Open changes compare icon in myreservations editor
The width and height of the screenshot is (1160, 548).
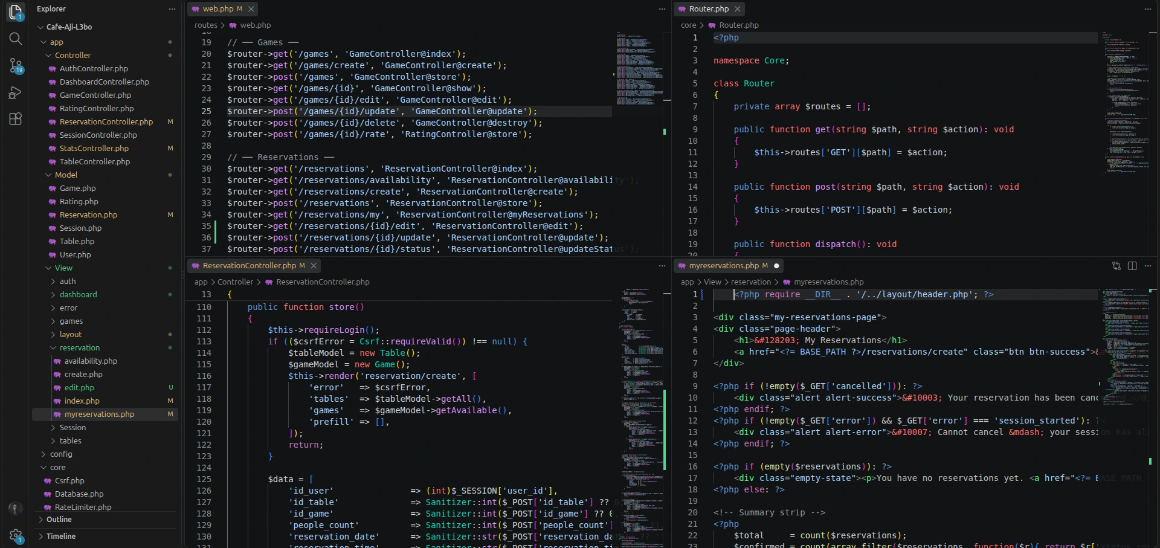click(1116, 266)
